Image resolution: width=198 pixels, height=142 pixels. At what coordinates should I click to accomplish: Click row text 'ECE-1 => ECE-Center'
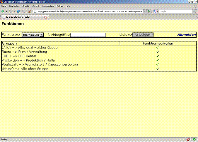click(x=19, y=56)
